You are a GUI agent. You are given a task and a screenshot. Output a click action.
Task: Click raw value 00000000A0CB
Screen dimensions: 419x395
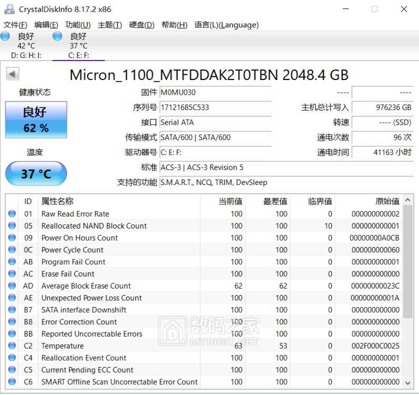pos(374,238)
